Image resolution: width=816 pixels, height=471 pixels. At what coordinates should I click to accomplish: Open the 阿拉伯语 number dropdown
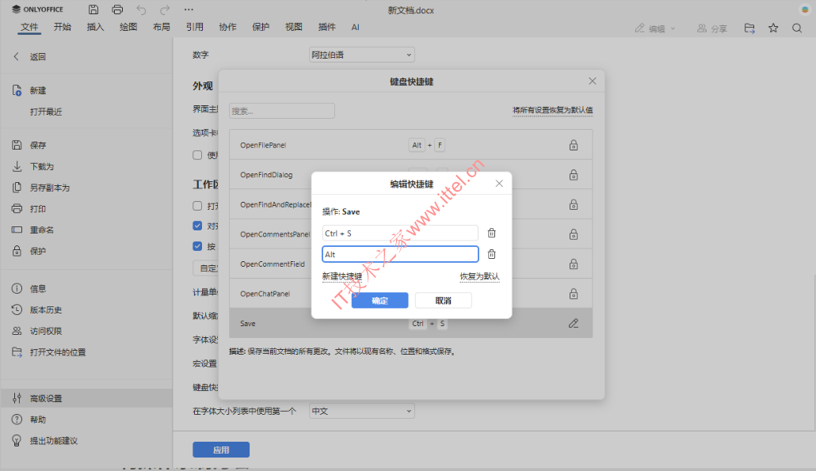361,55
